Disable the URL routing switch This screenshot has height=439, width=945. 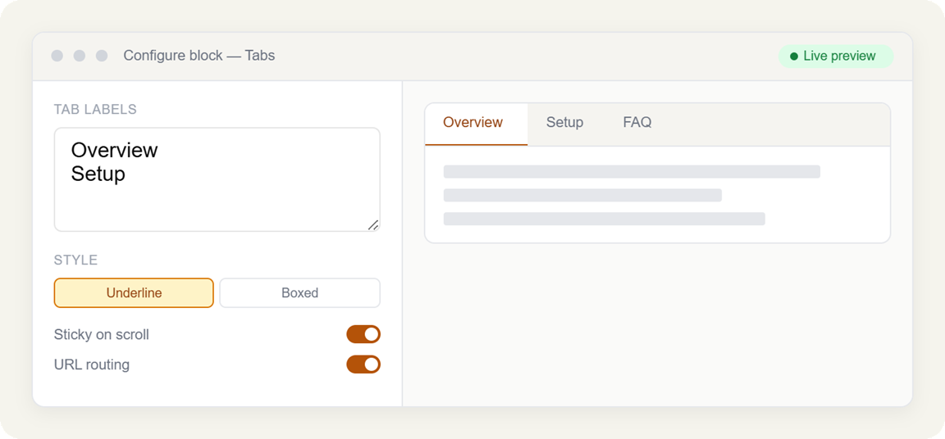[363, 364]
